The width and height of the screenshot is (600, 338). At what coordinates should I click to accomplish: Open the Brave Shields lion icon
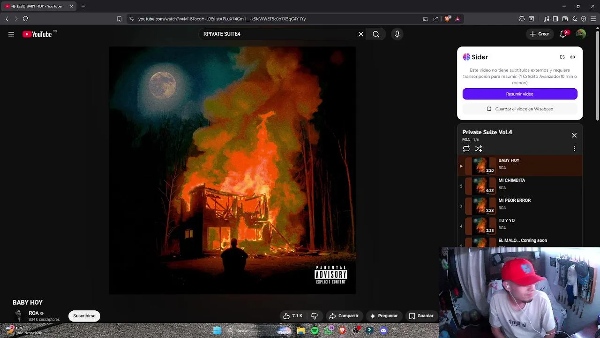[447, 19]
